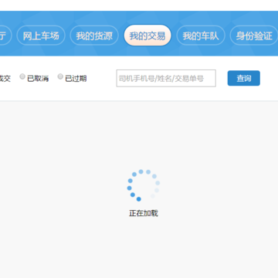This screenshot has height=278, width=278.
Task: Focus the 司机手机号/姓名/交易单号 search field
Action: click(166, 78)
